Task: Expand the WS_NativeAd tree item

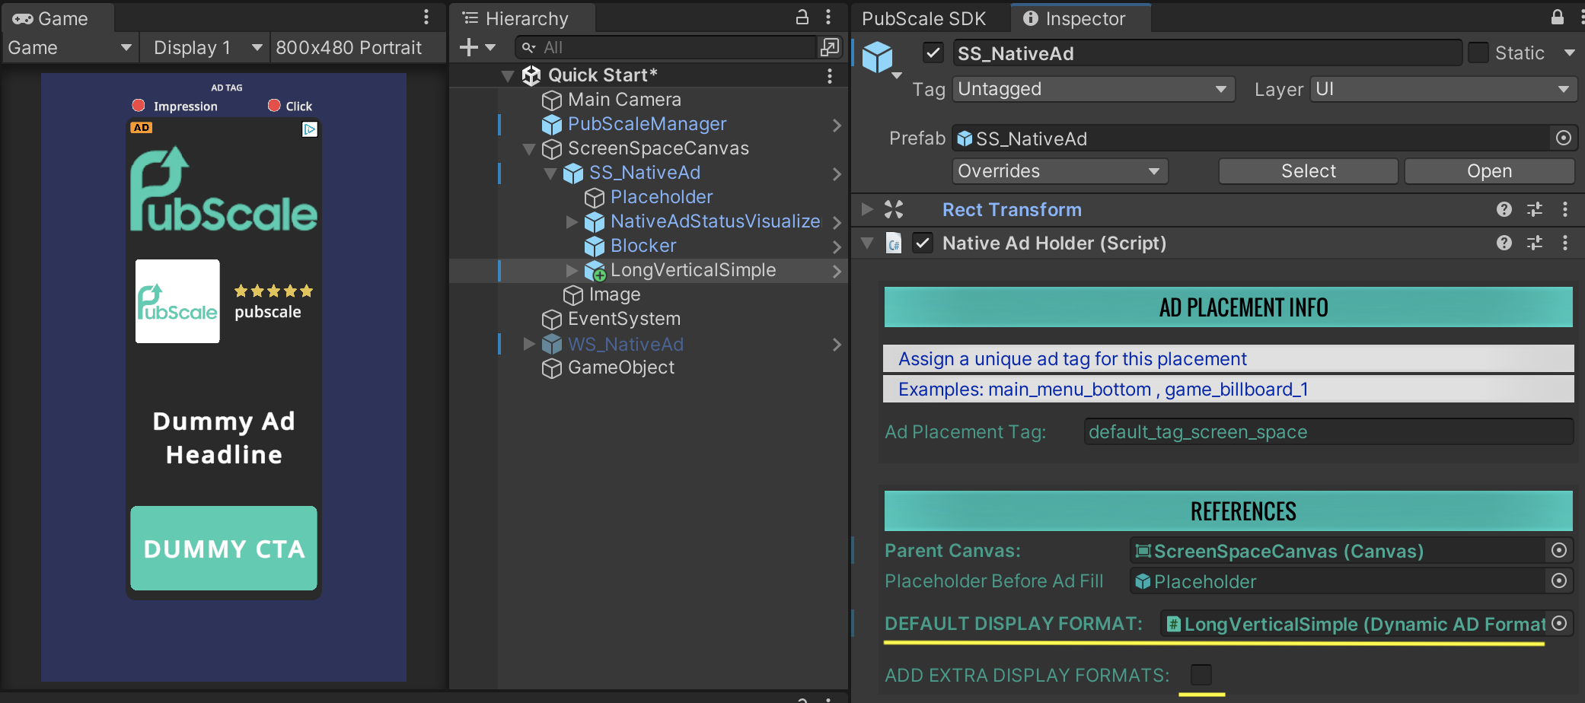Action: click(x=529, y=345)
